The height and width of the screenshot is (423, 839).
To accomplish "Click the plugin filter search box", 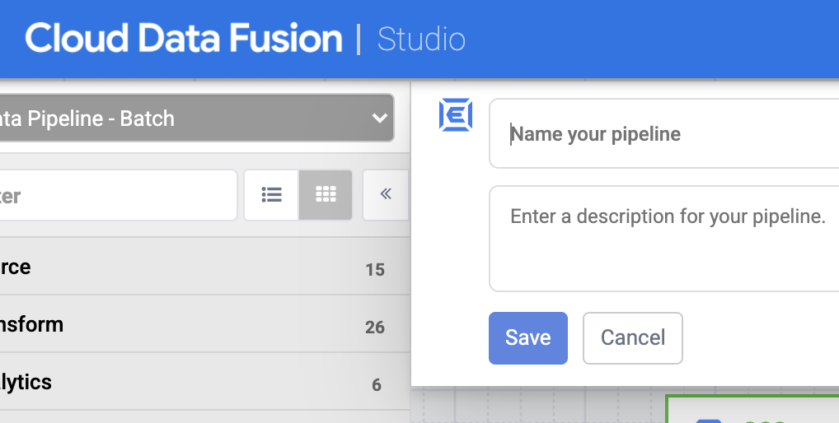I will click(118, 195).
